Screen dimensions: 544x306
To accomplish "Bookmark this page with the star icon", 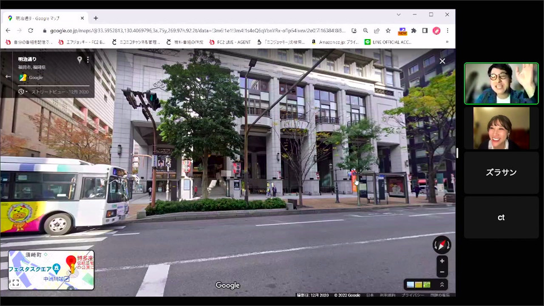I will (388, 31).
